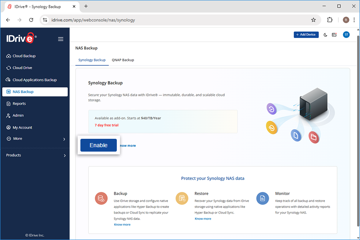
Task: Select NAS Backup sidebar item
Action: pos(35,92)
